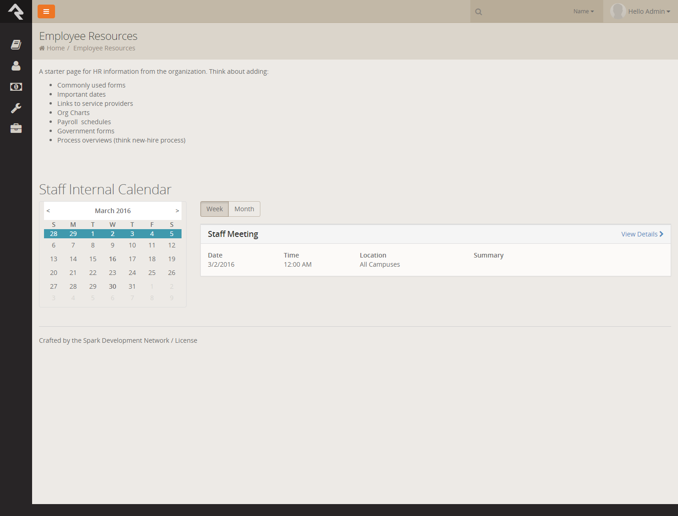This screenshot has height=516, width=678.
Task: Click Home in the breadcrumb
Action: click(x=55, y=48)
